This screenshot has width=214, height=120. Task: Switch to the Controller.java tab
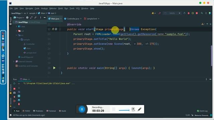point(73,19)
